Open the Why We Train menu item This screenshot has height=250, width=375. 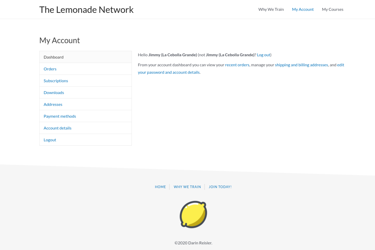[x=271, y=9]
